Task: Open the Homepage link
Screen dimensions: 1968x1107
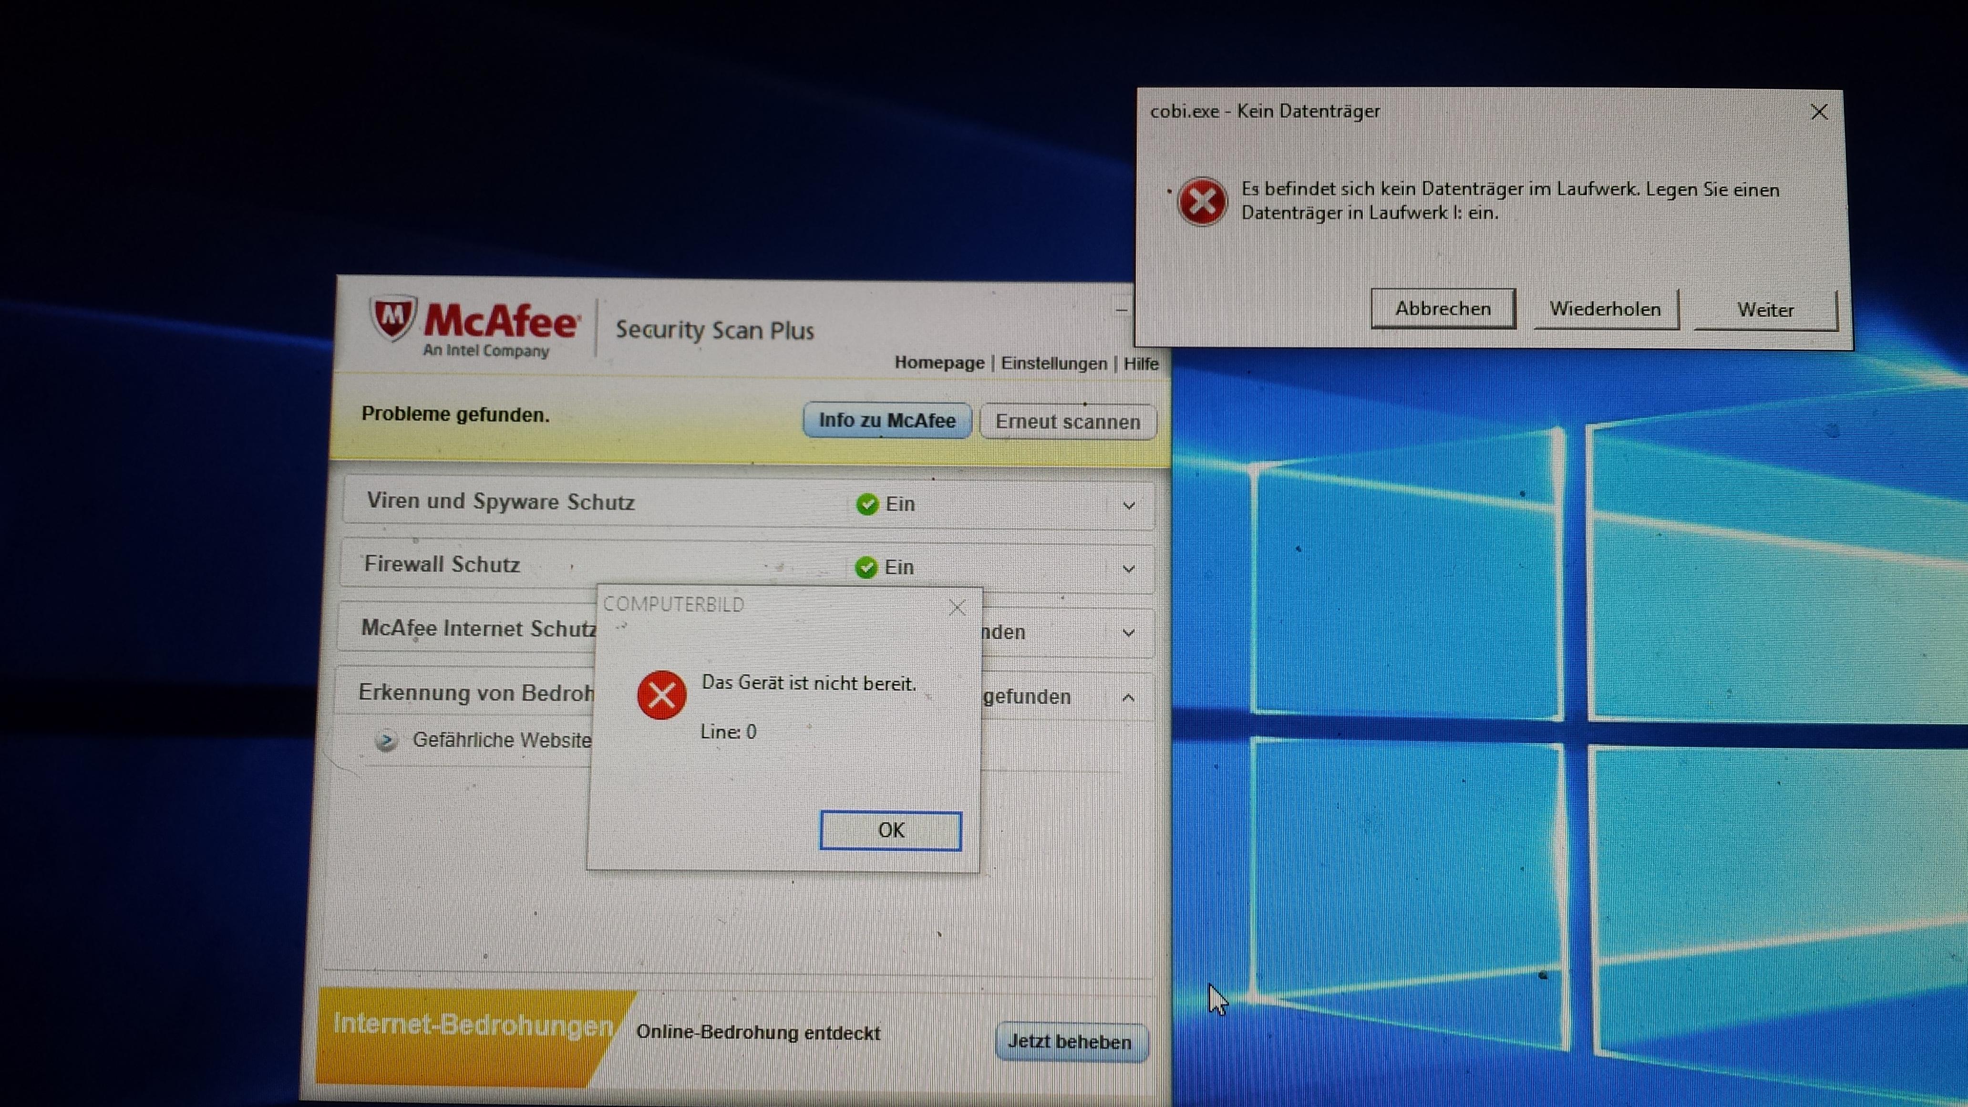Action: click(x=939, y=363)
